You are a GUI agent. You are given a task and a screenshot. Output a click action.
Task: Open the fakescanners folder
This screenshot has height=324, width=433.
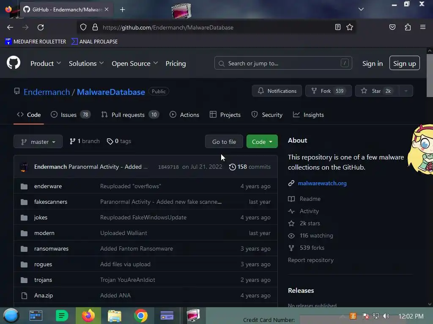51,202
